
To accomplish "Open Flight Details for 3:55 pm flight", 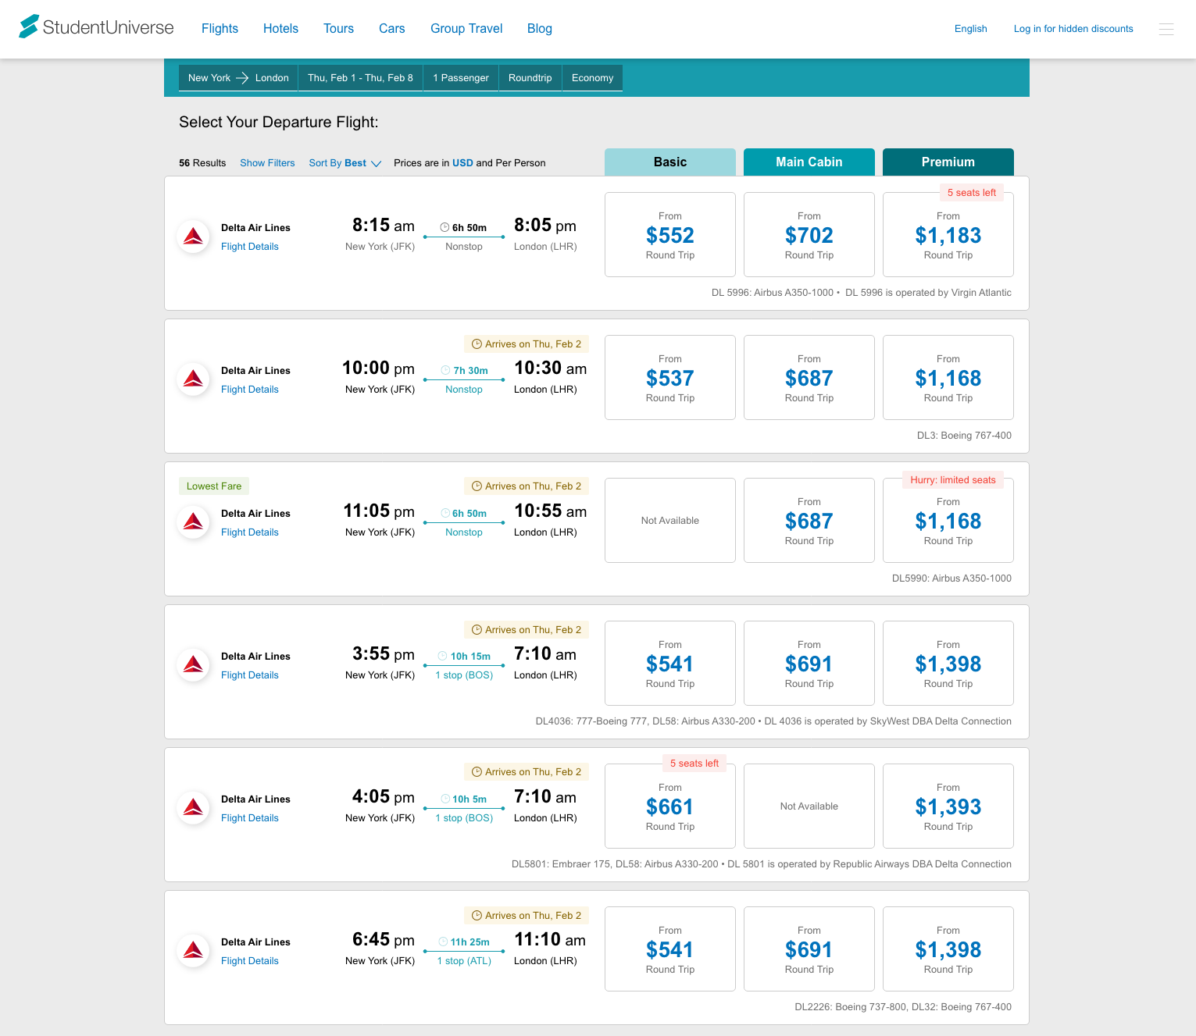I will pos(250,675).
